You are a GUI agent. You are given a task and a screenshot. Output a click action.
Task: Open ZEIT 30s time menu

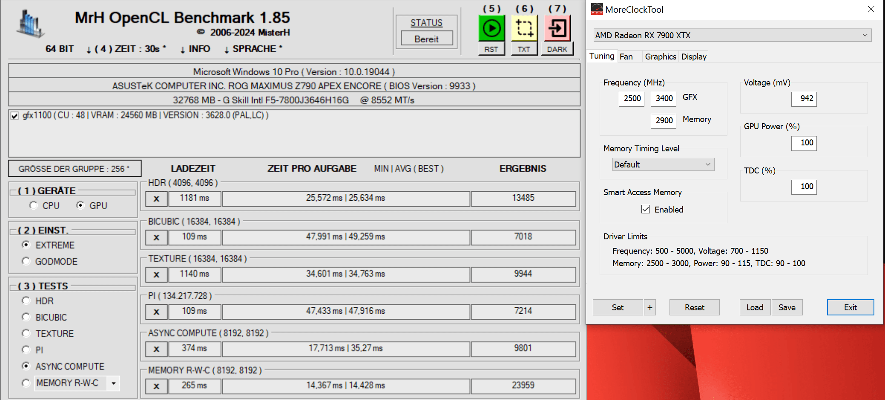click(126, 49)
